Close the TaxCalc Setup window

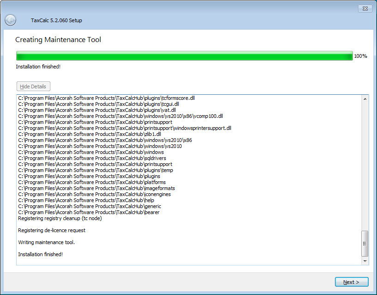365,9
